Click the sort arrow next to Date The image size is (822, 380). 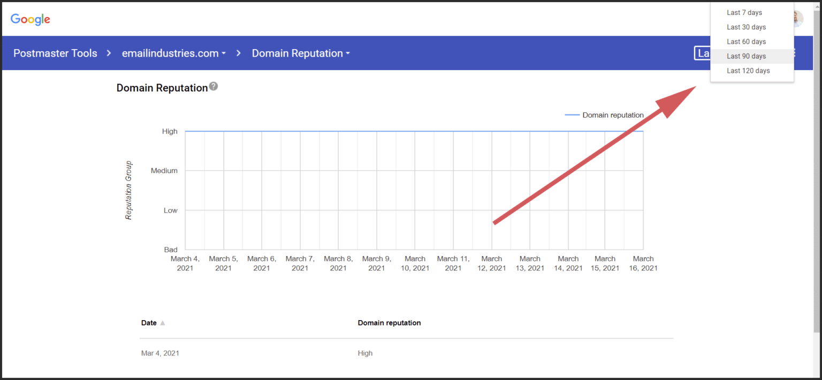[163, 323]
